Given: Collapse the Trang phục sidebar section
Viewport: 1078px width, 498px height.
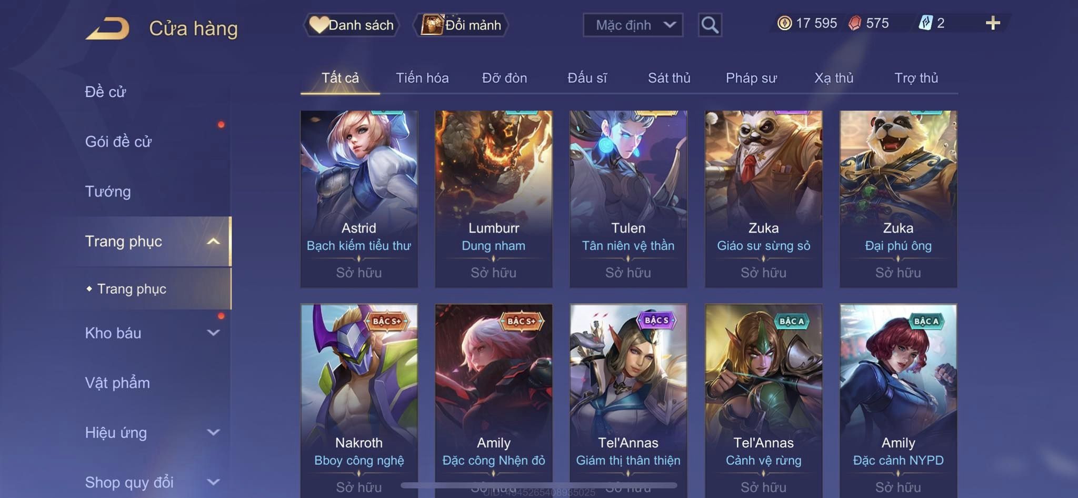Looking at the screenshot, I should 213,242.
